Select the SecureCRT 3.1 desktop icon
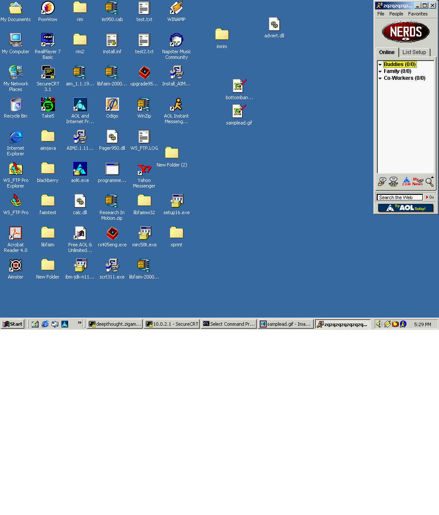This screenshot has height=515, width=439. click(48, 79)
